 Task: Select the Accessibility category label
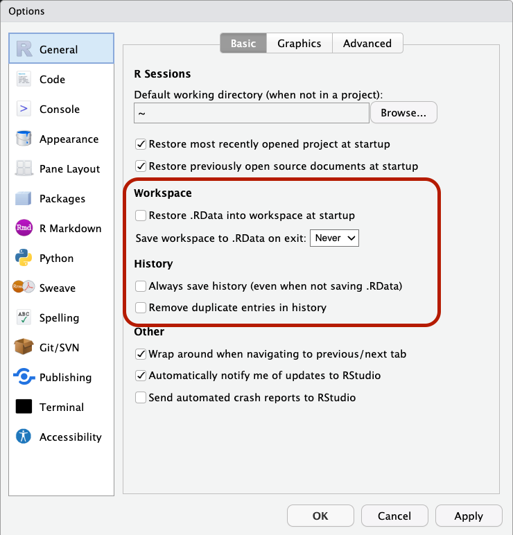(x=71, y=437)
